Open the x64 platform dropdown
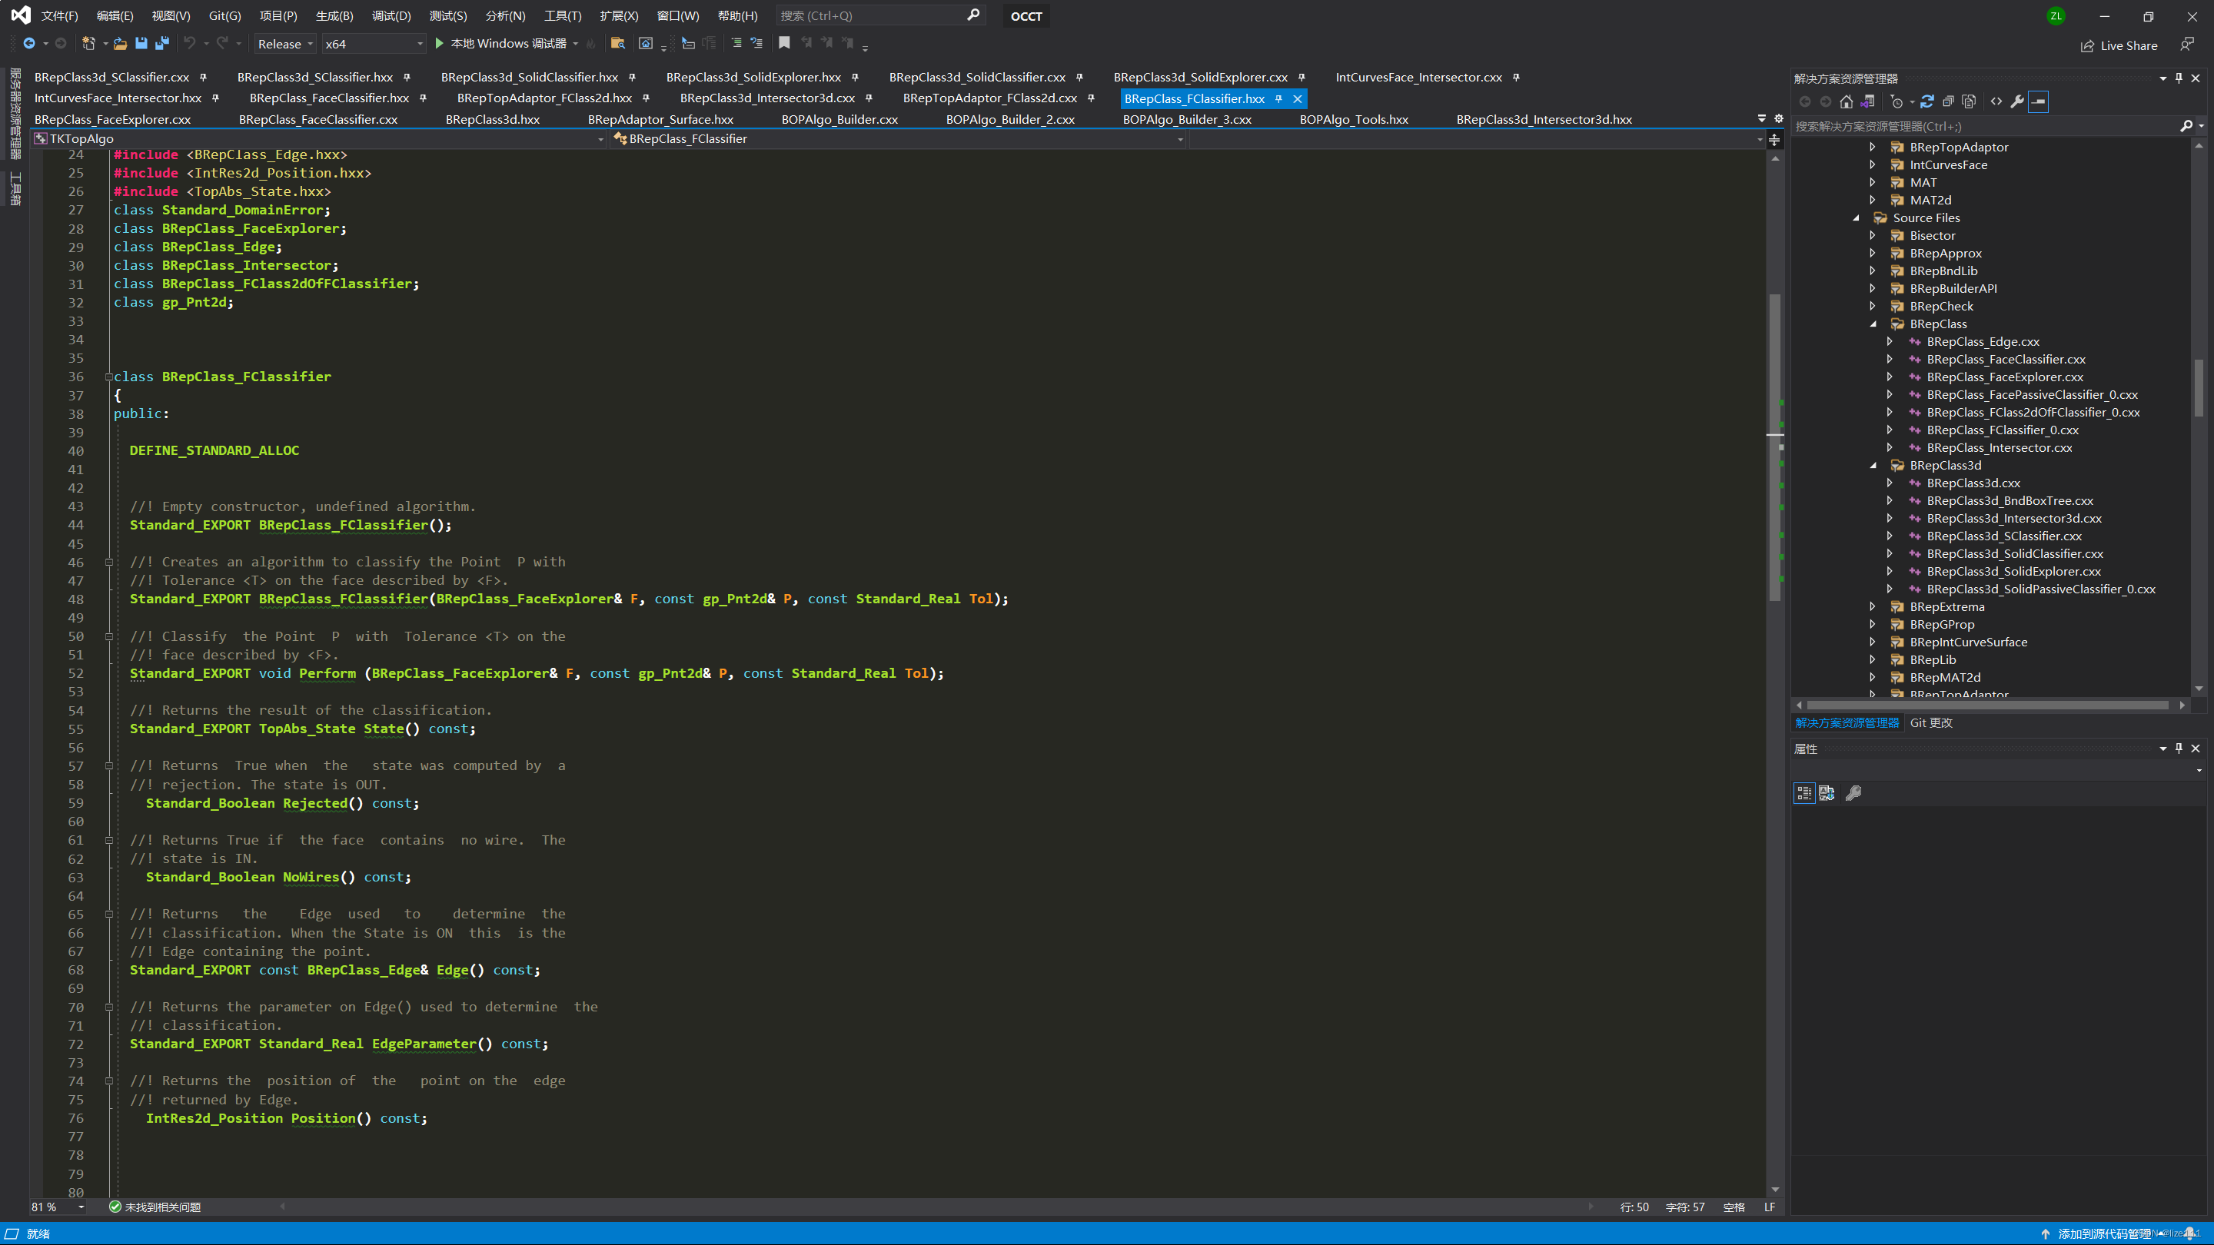Screen dimensions: 2214x1245 click(x=373, y=44)
